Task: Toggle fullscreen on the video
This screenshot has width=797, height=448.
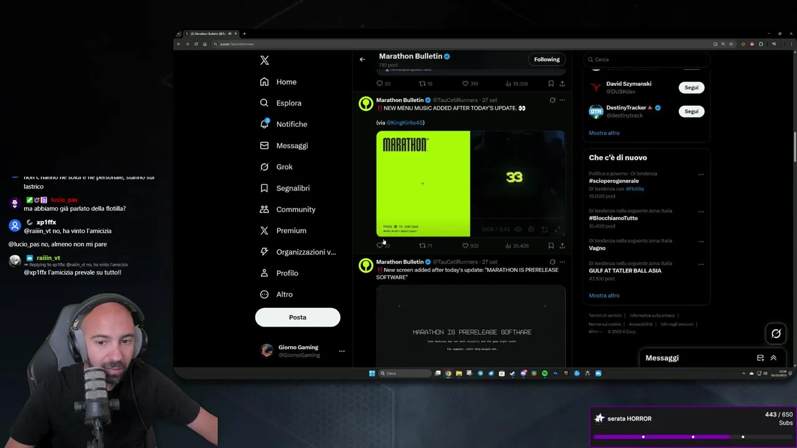Action: (x=557, y=230)
